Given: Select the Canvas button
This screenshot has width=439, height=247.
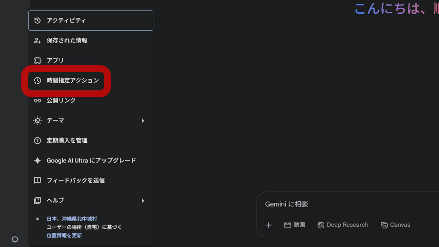Looking at the screenshot, I should [x=395, y=225].
